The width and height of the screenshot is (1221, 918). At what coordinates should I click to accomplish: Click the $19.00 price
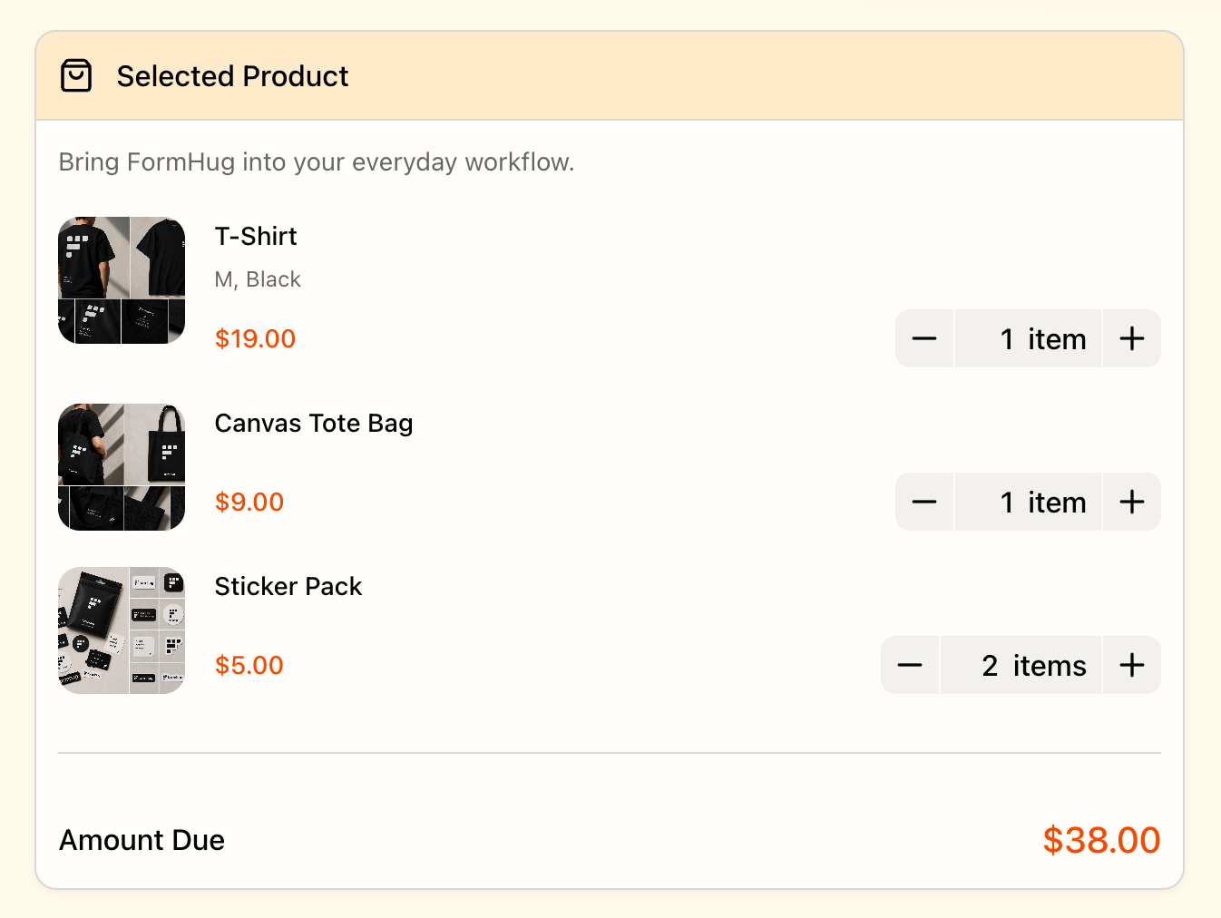[255, 338]
